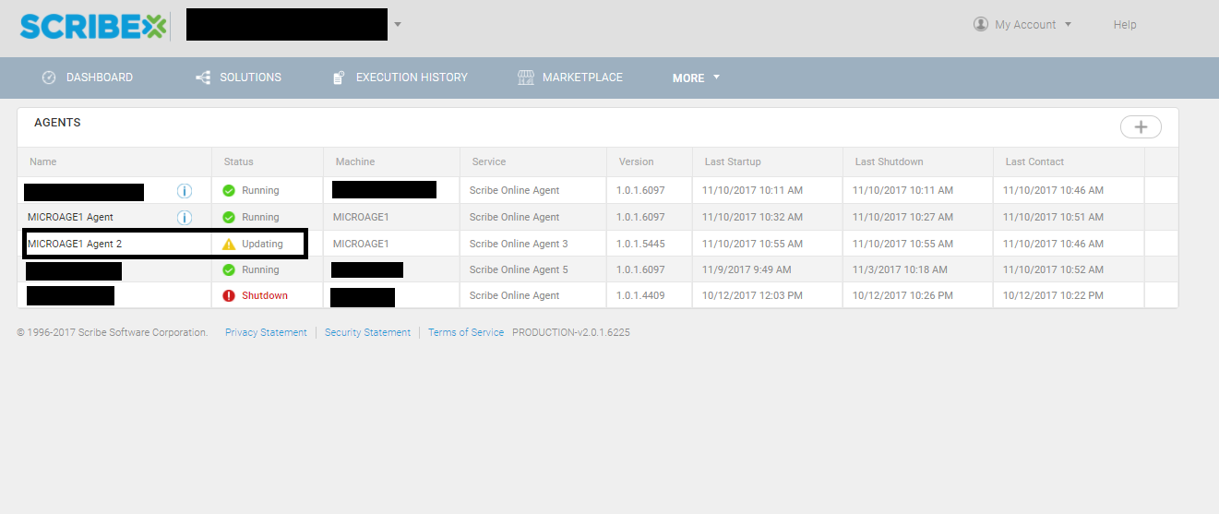1219x514 pixels.
Task: Click Running icon for Scribe Online Agent 5 row
Action: coord(229,270)
